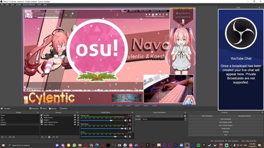Hide the Media Source source
The image size is (264, 148).
[x=75, y=118]
